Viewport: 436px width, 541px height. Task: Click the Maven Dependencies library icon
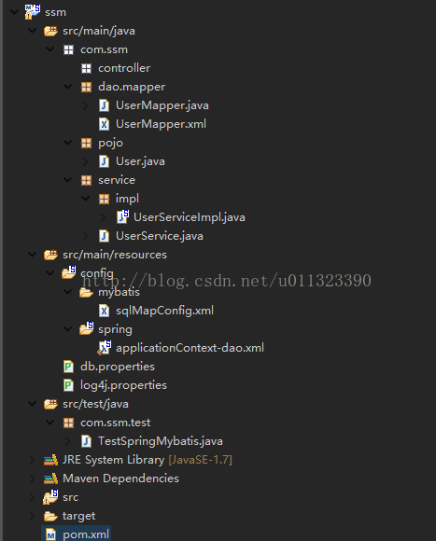point(50,479)
